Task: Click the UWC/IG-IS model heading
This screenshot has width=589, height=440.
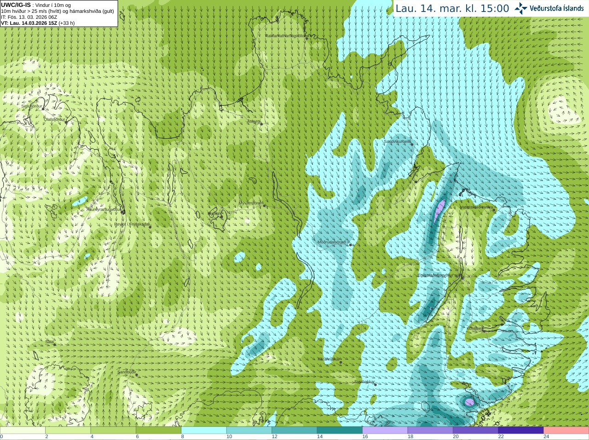Action: 16,5
